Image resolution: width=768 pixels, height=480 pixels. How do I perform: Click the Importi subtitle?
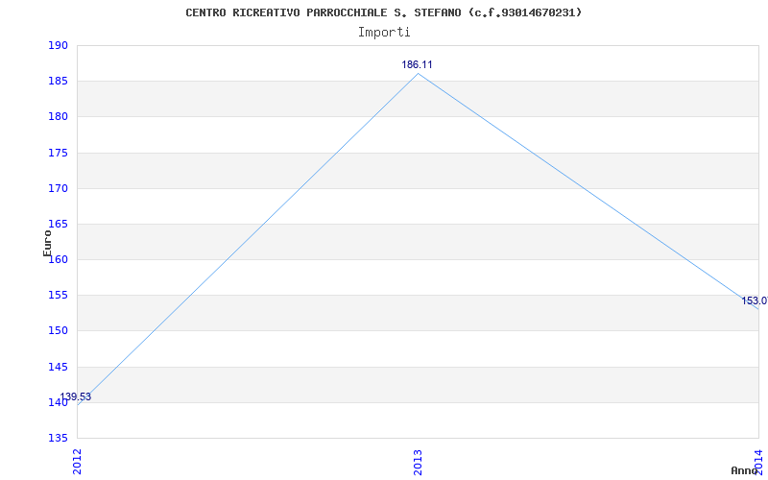(383, 33)
